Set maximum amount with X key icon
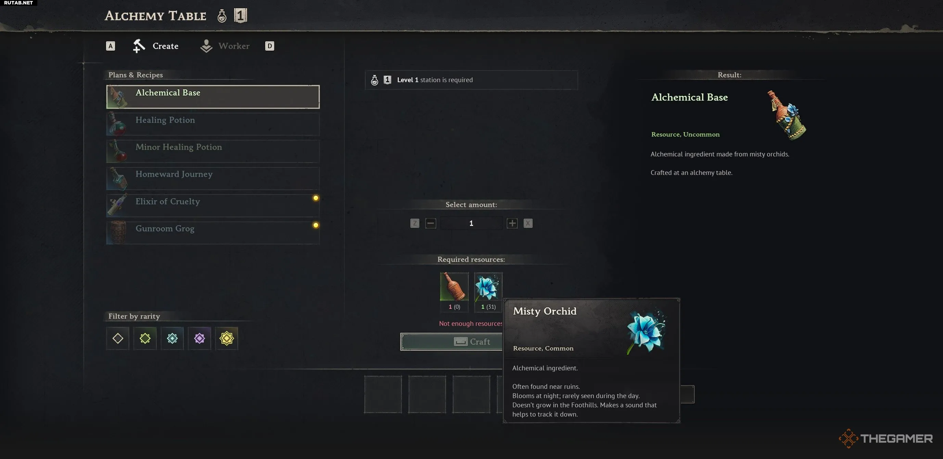 click(x=528, y=223)
